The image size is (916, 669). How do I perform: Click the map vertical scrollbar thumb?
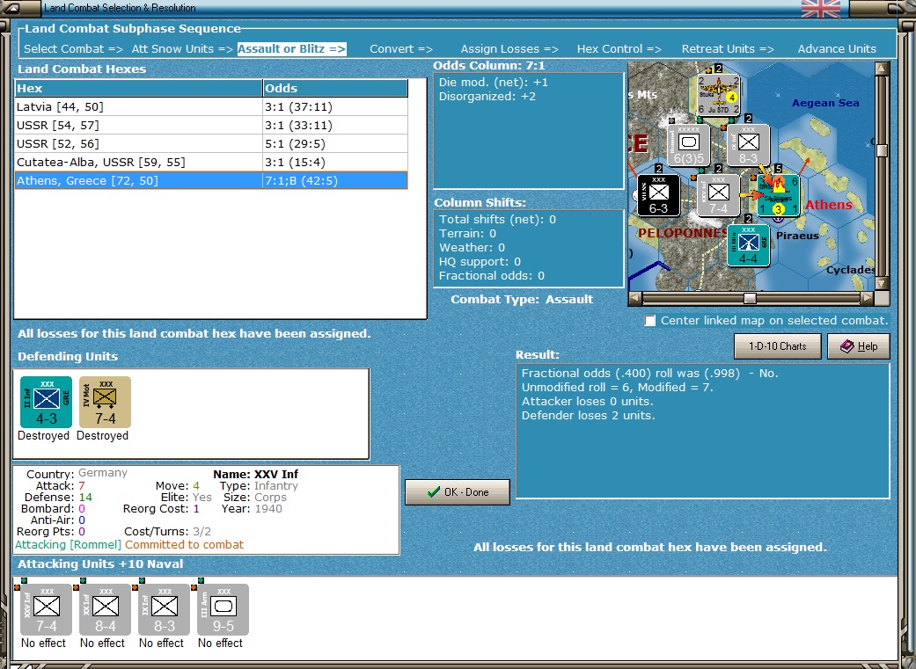click(x=882, y=150)
